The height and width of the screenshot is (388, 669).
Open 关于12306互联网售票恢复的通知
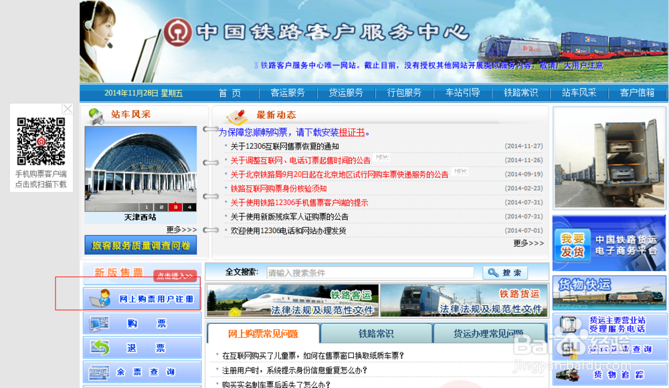pos(284,146)
